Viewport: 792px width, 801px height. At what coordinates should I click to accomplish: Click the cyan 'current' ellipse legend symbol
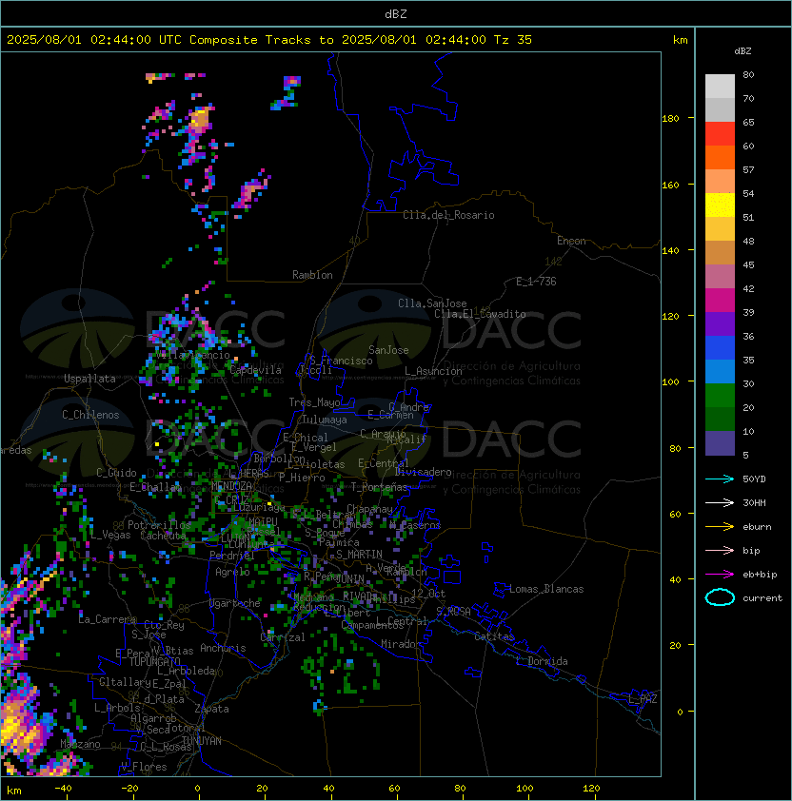(720, 597)
